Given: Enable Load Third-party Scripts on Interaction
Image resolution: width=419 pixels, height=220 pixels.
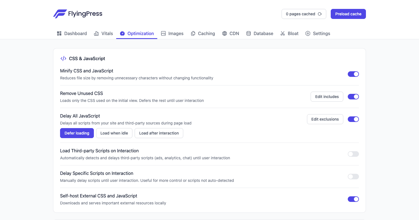Looking at the screenshot, I should (353, 154).
